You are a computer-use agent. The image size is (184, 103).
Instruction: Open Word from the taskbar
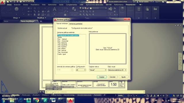point(53,100)
